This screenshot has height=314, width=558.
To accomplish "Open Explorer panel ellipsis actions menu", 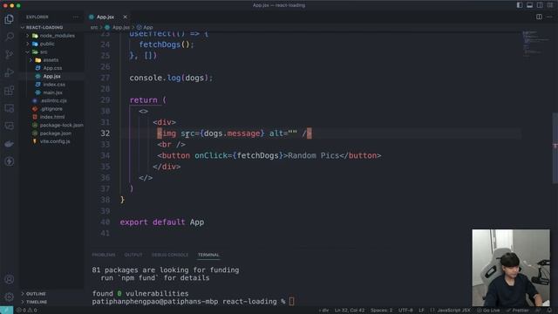I will 76,17.
